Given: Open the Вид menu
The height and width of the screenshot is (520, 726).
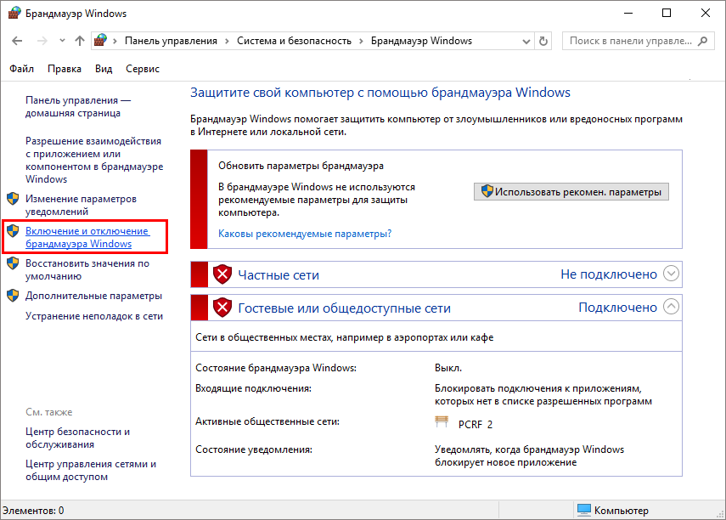Looking at the screenshot, I should [104, 69].
